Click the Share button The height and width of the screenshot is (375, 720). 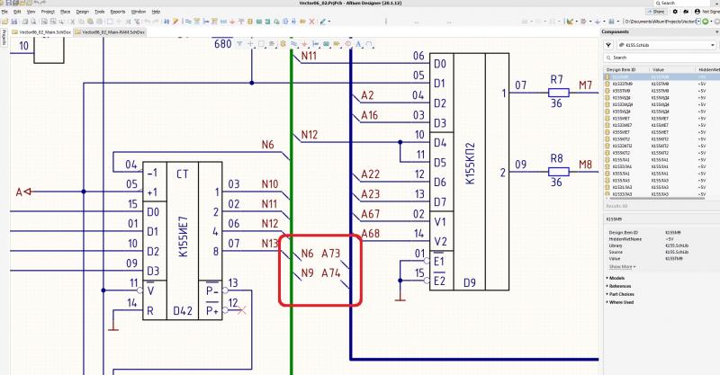point(656,12)
